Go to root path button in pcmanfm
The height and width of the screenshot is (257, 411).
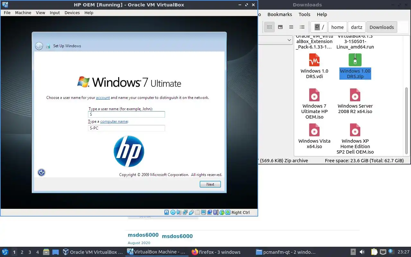tap(319, 27)
